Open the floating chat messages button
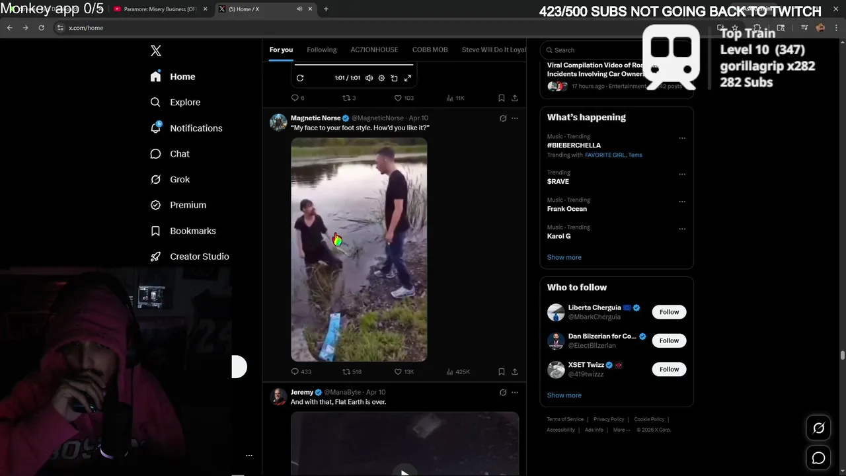Image resolution: width=846 pixels, height=476 pixels. pyautogui.click(x=818, y=458)
